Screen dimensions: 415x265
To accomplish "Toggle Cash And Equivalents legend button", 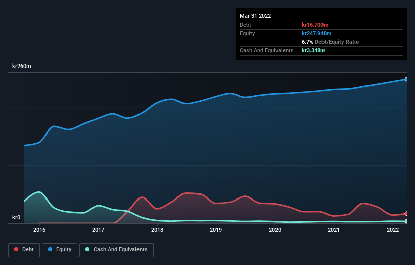I will click(x=116, y=250).
